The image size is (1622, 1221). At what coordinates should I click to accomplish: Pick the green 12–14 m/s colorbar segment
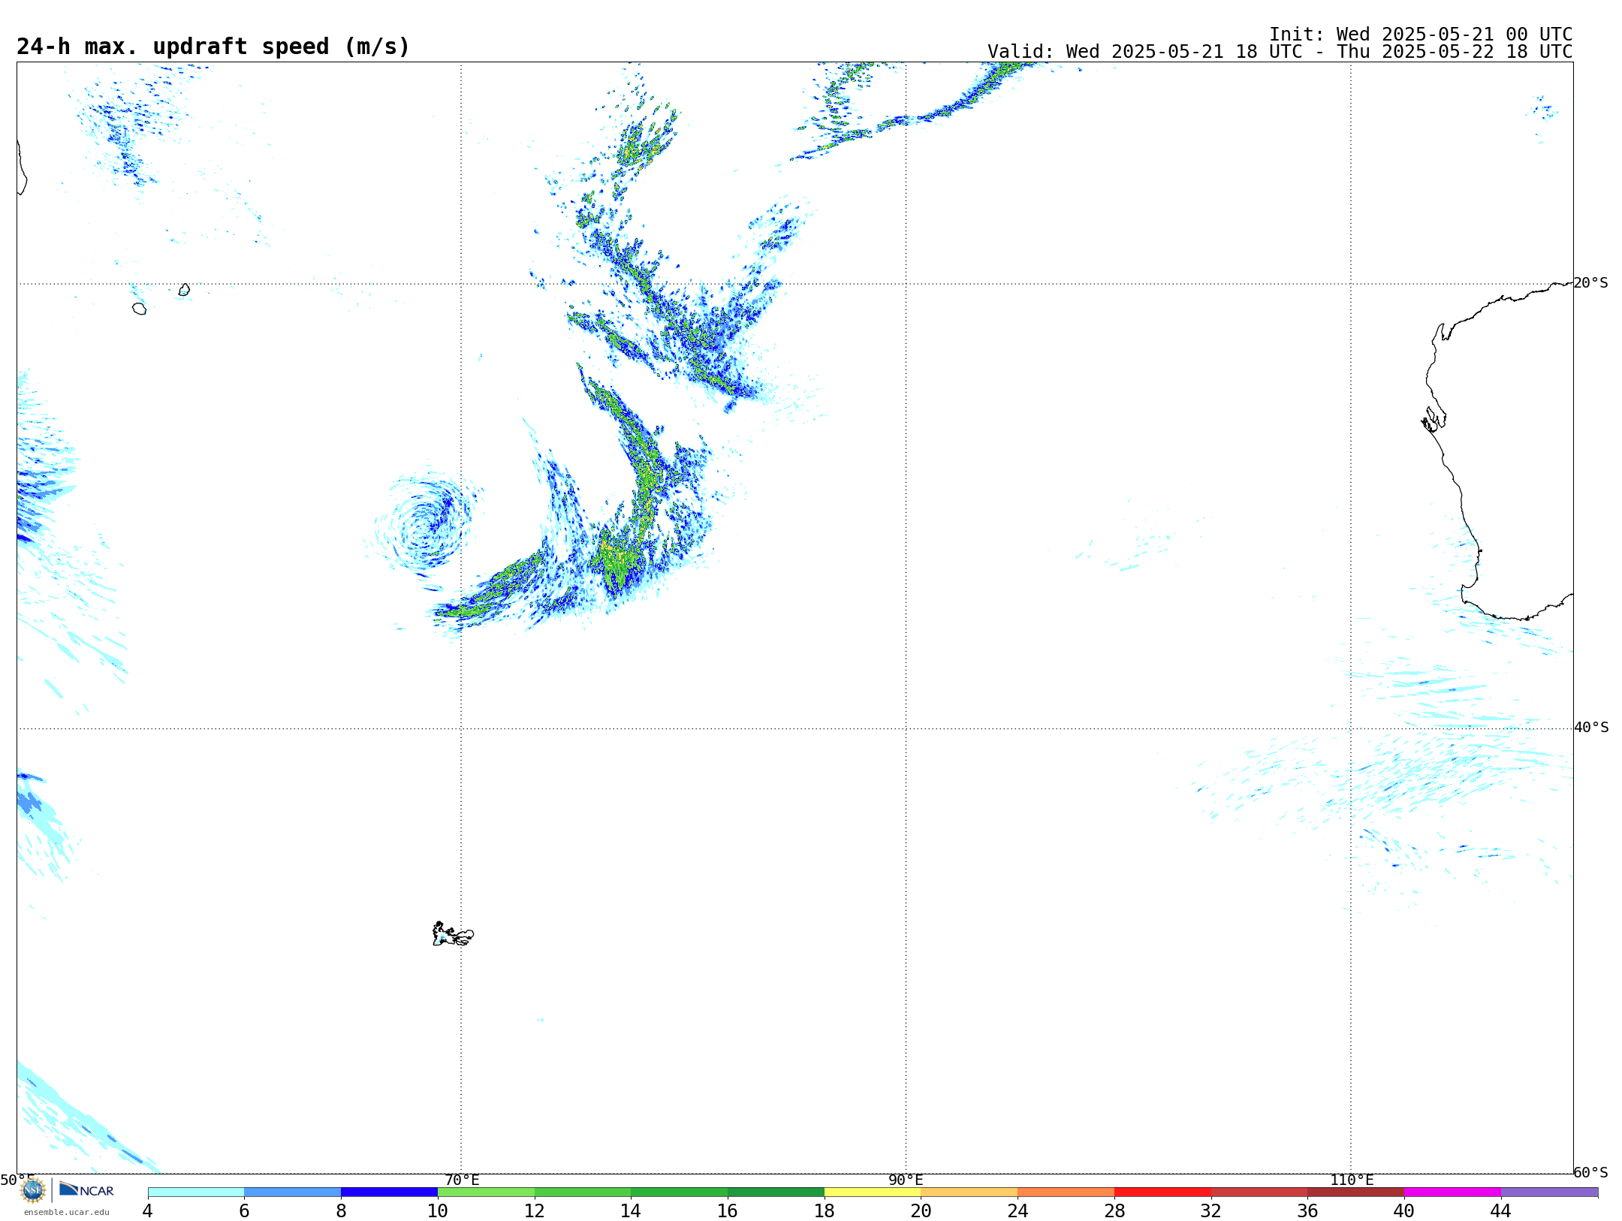pyautogui.click(x=583, y=1192)
